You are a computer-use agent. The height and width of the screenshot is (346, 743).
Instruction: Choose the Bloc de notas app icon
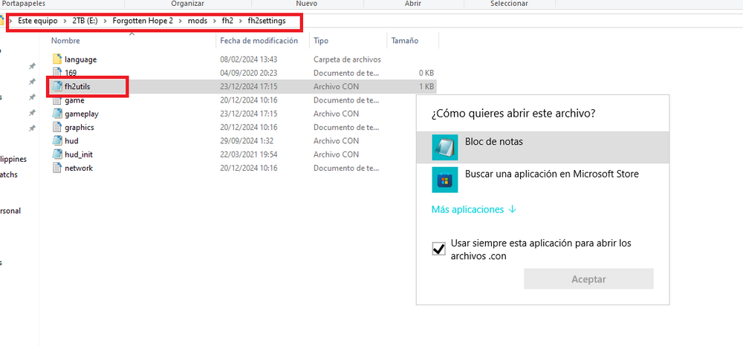coord(444,147)
